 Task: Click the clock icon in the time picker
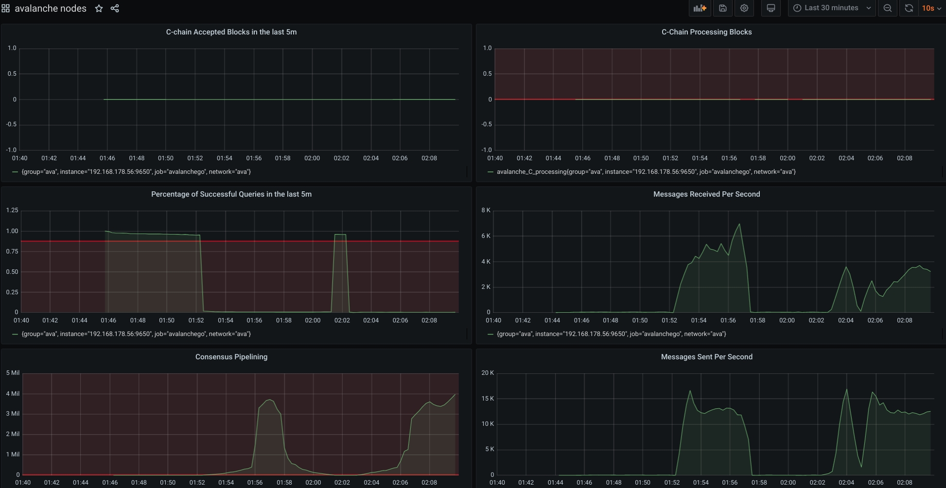[796, 8]
